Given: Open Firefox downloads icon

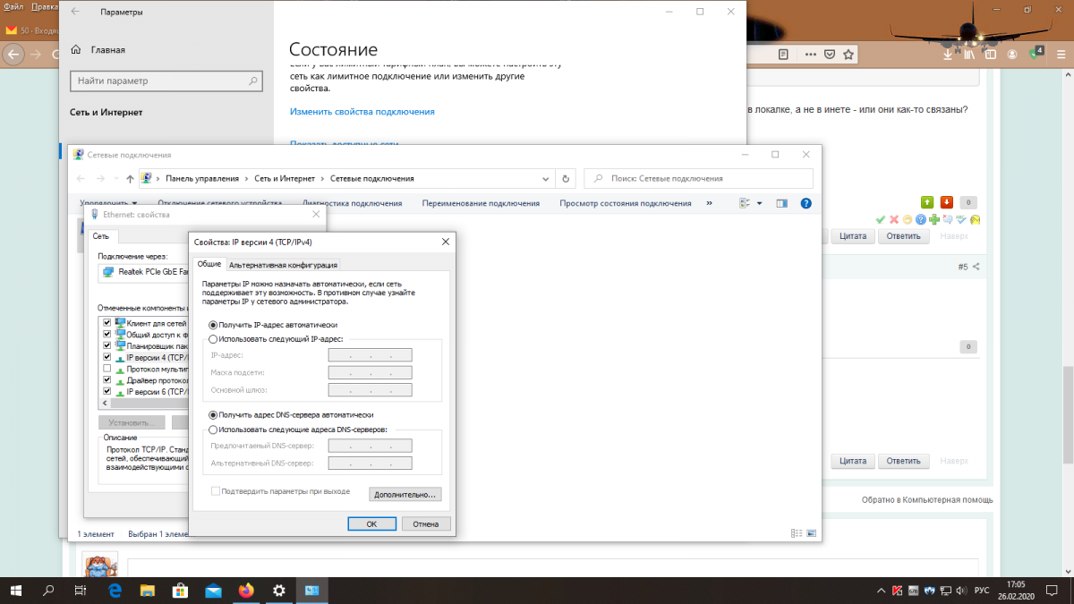Looking at the screenshot, I should pos(948,55).
